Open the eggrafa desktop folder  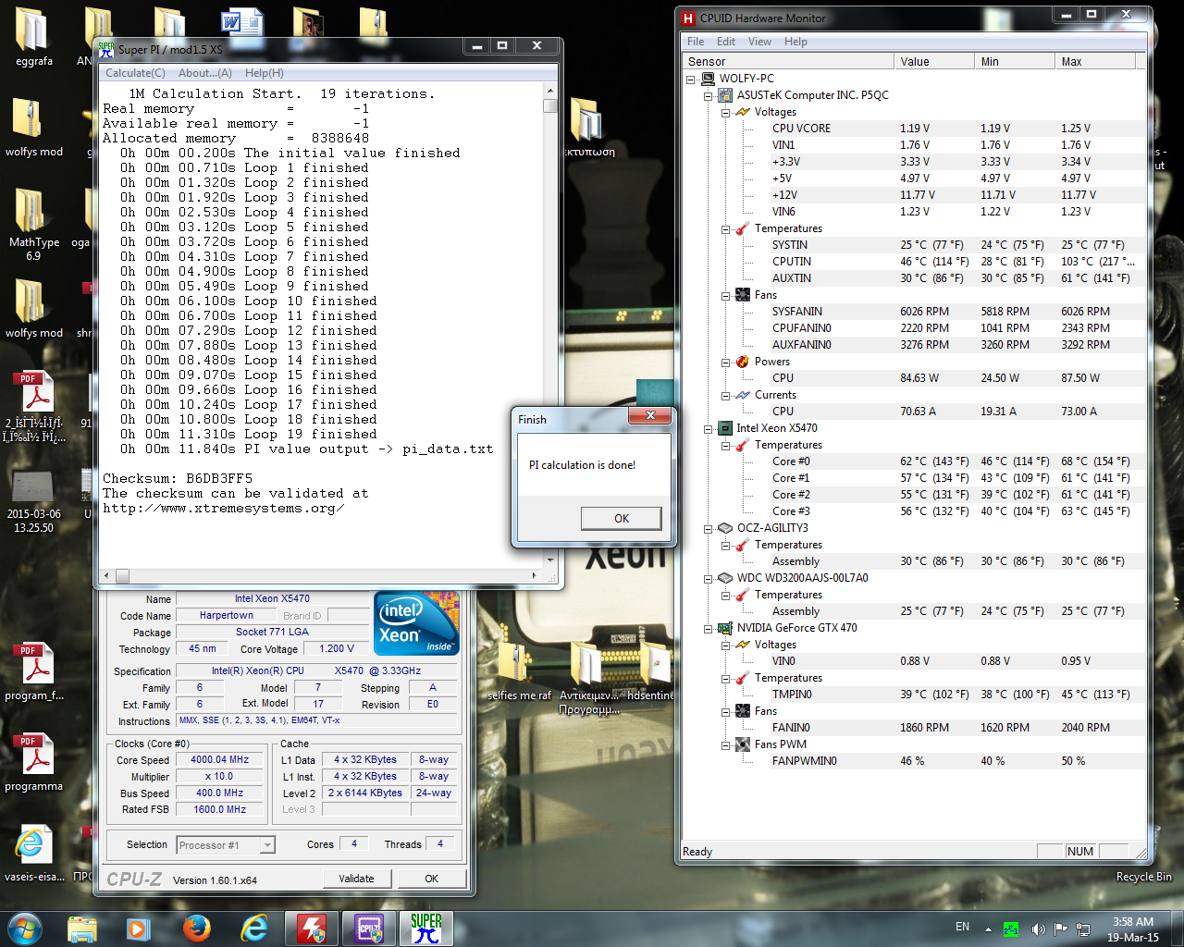[33, 37]
